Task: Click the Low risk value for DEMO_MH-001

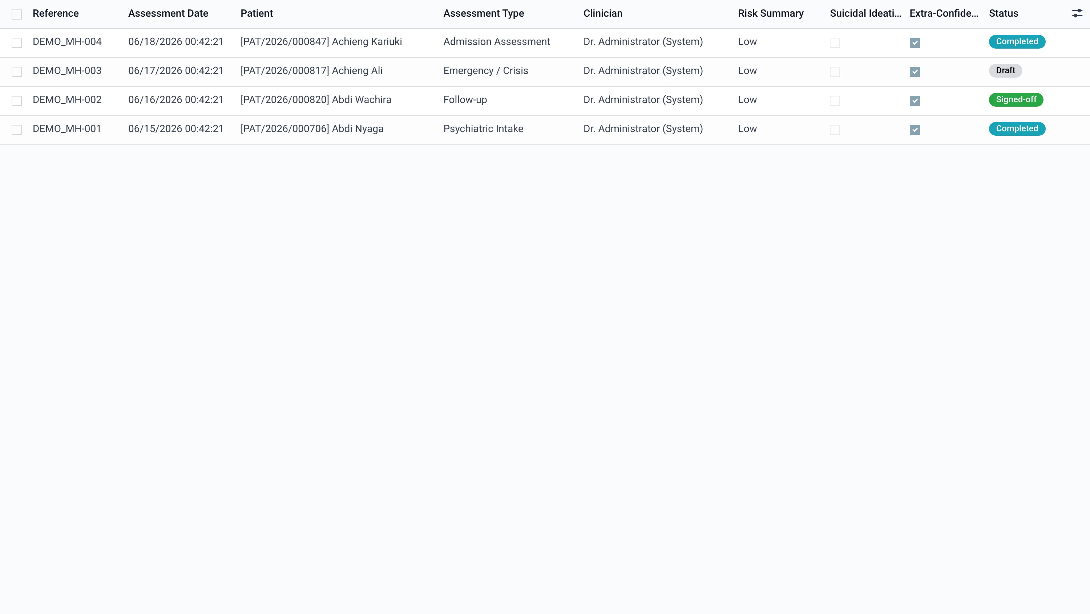Action: [747, 129]
